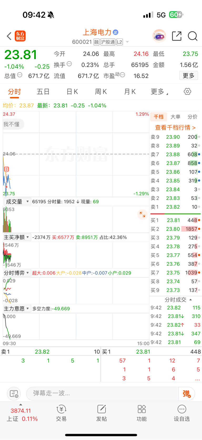This screenshot has width=202, height=440.
Task: Switch to the 月K tab
Action: point(130,92)
